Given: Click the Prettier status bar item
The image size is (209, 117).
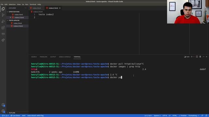Looking at the screenshot, I should tap(183, 116).
